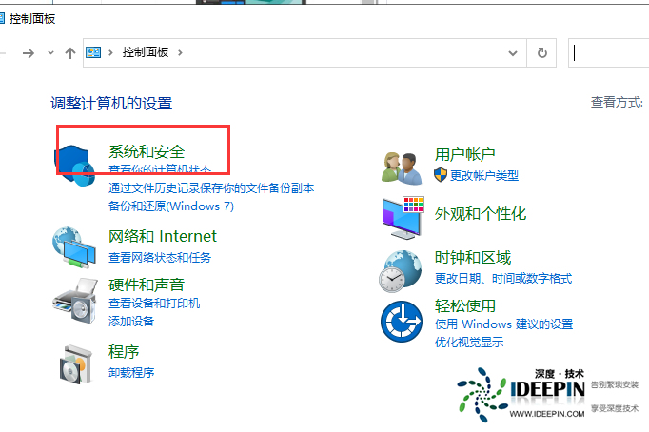
Task: Focus the Control Panel search box
Action: [x=608, y=53]
